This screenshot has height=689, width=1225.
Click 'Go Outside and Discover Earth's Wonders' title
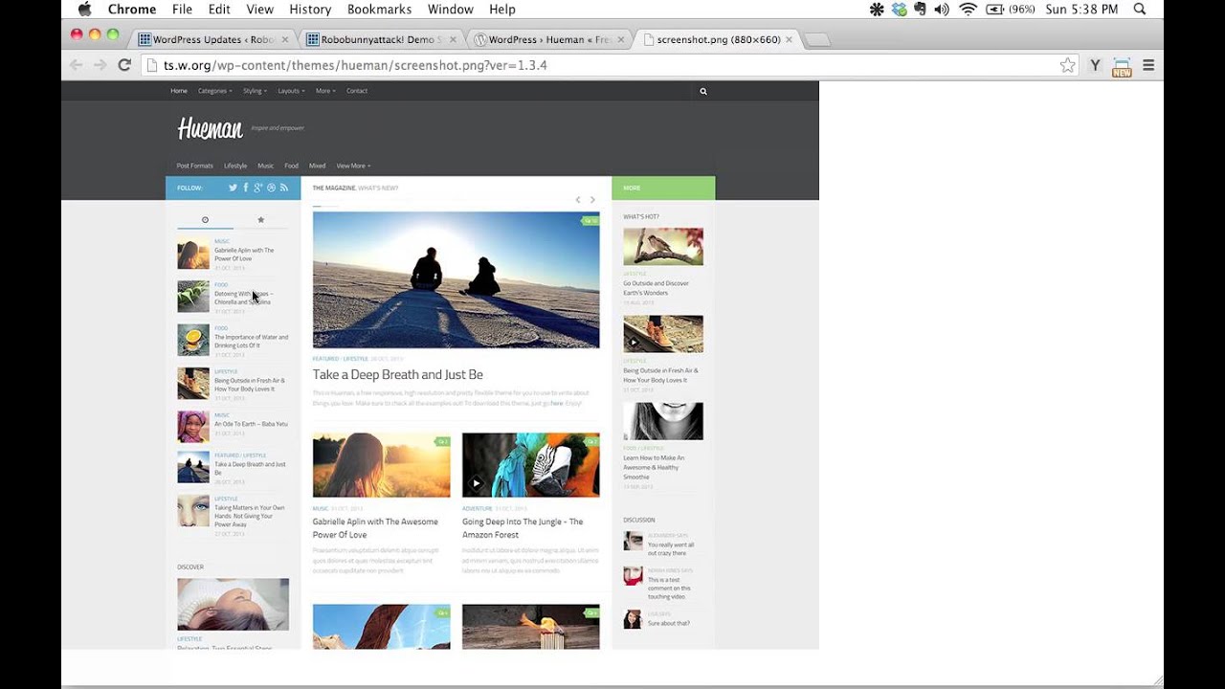coord(656,288)
